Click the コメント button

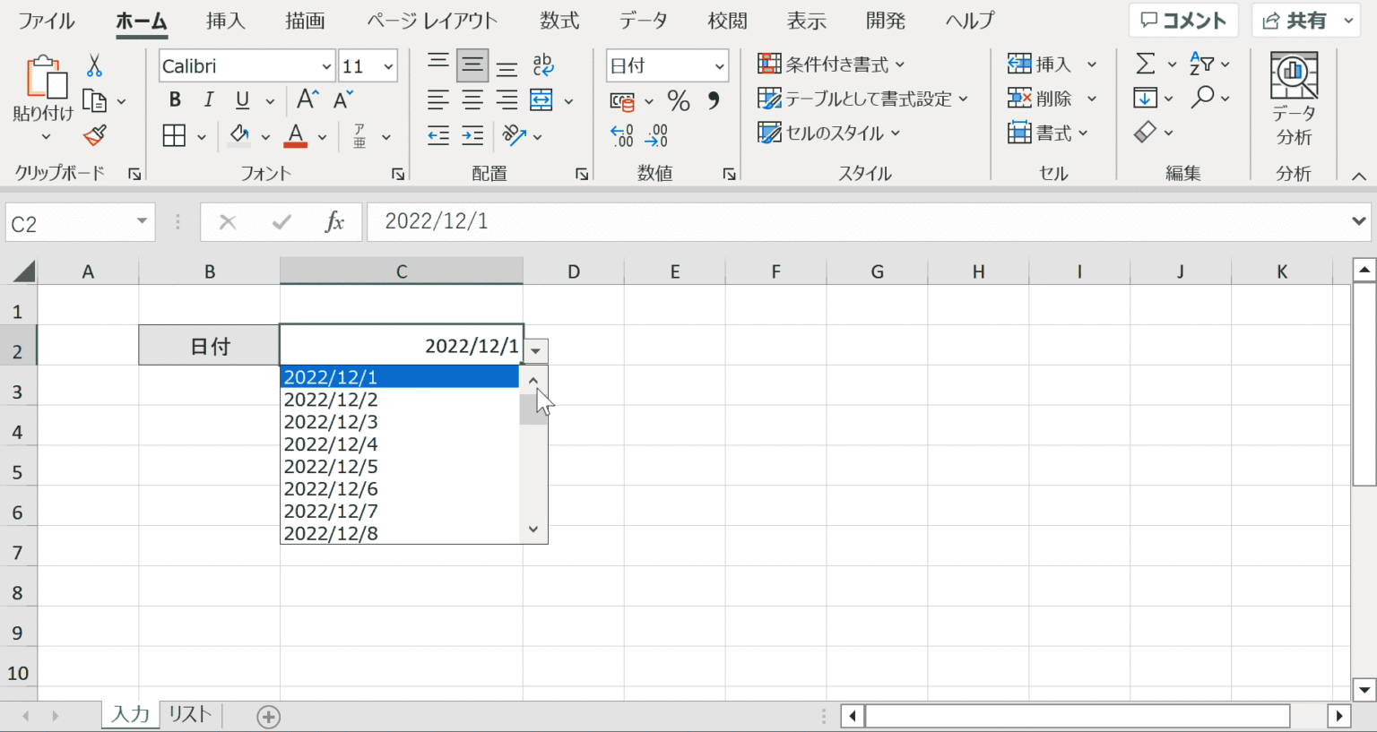pos(1183,21)
